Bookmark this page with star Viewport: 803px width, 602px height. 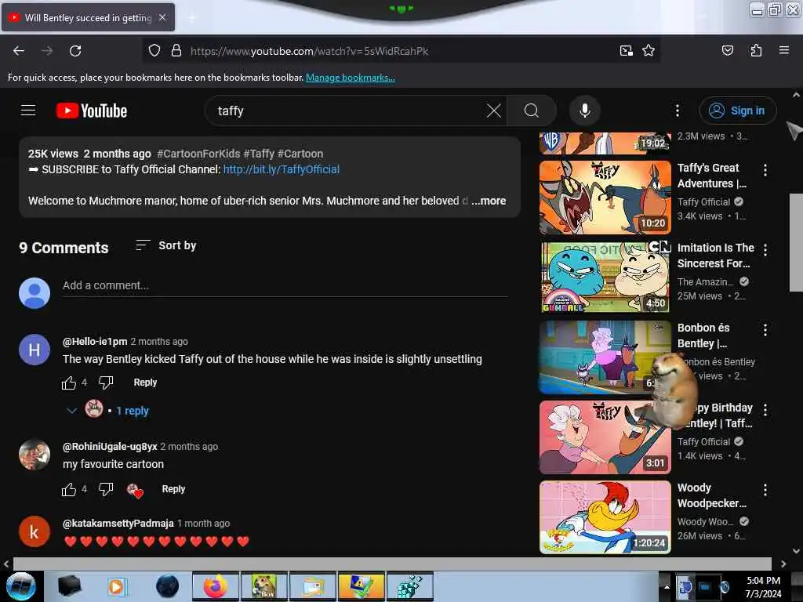click(x=649, y=51)
